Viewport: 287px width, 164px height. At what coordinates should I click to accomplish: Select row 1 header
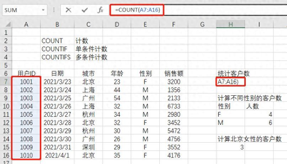pos(6,32)
